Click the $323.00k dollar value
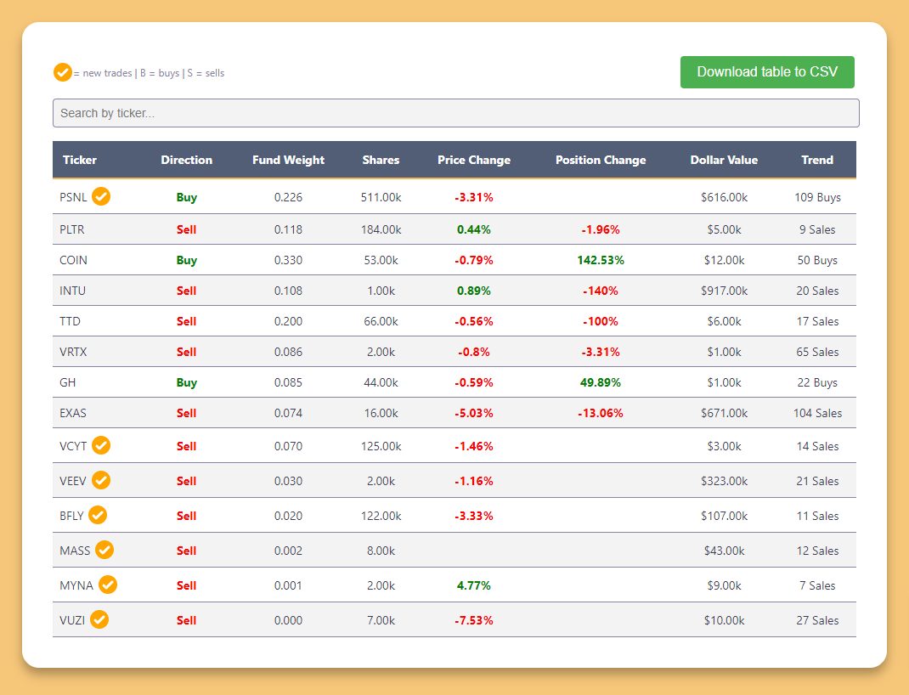This screenshot has width=909, height=695. (x=724, y=481)
